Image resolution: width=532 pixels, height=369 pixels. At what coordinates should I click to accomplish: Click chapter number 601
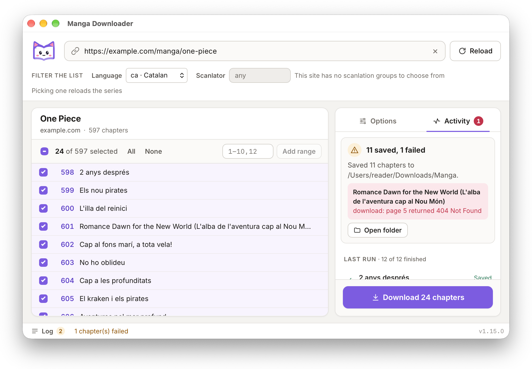(x=67, y=226)
